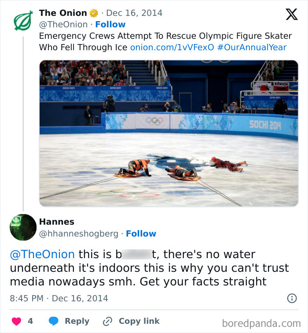The height and width of the screenshot is (333, 308).
Task: Click The Onion's green onion avatar
Action: click(23, 21)
